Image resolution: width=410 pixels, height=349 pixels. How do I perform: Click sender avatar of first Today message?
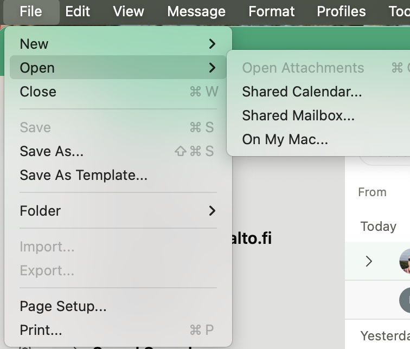click(405, 261)
